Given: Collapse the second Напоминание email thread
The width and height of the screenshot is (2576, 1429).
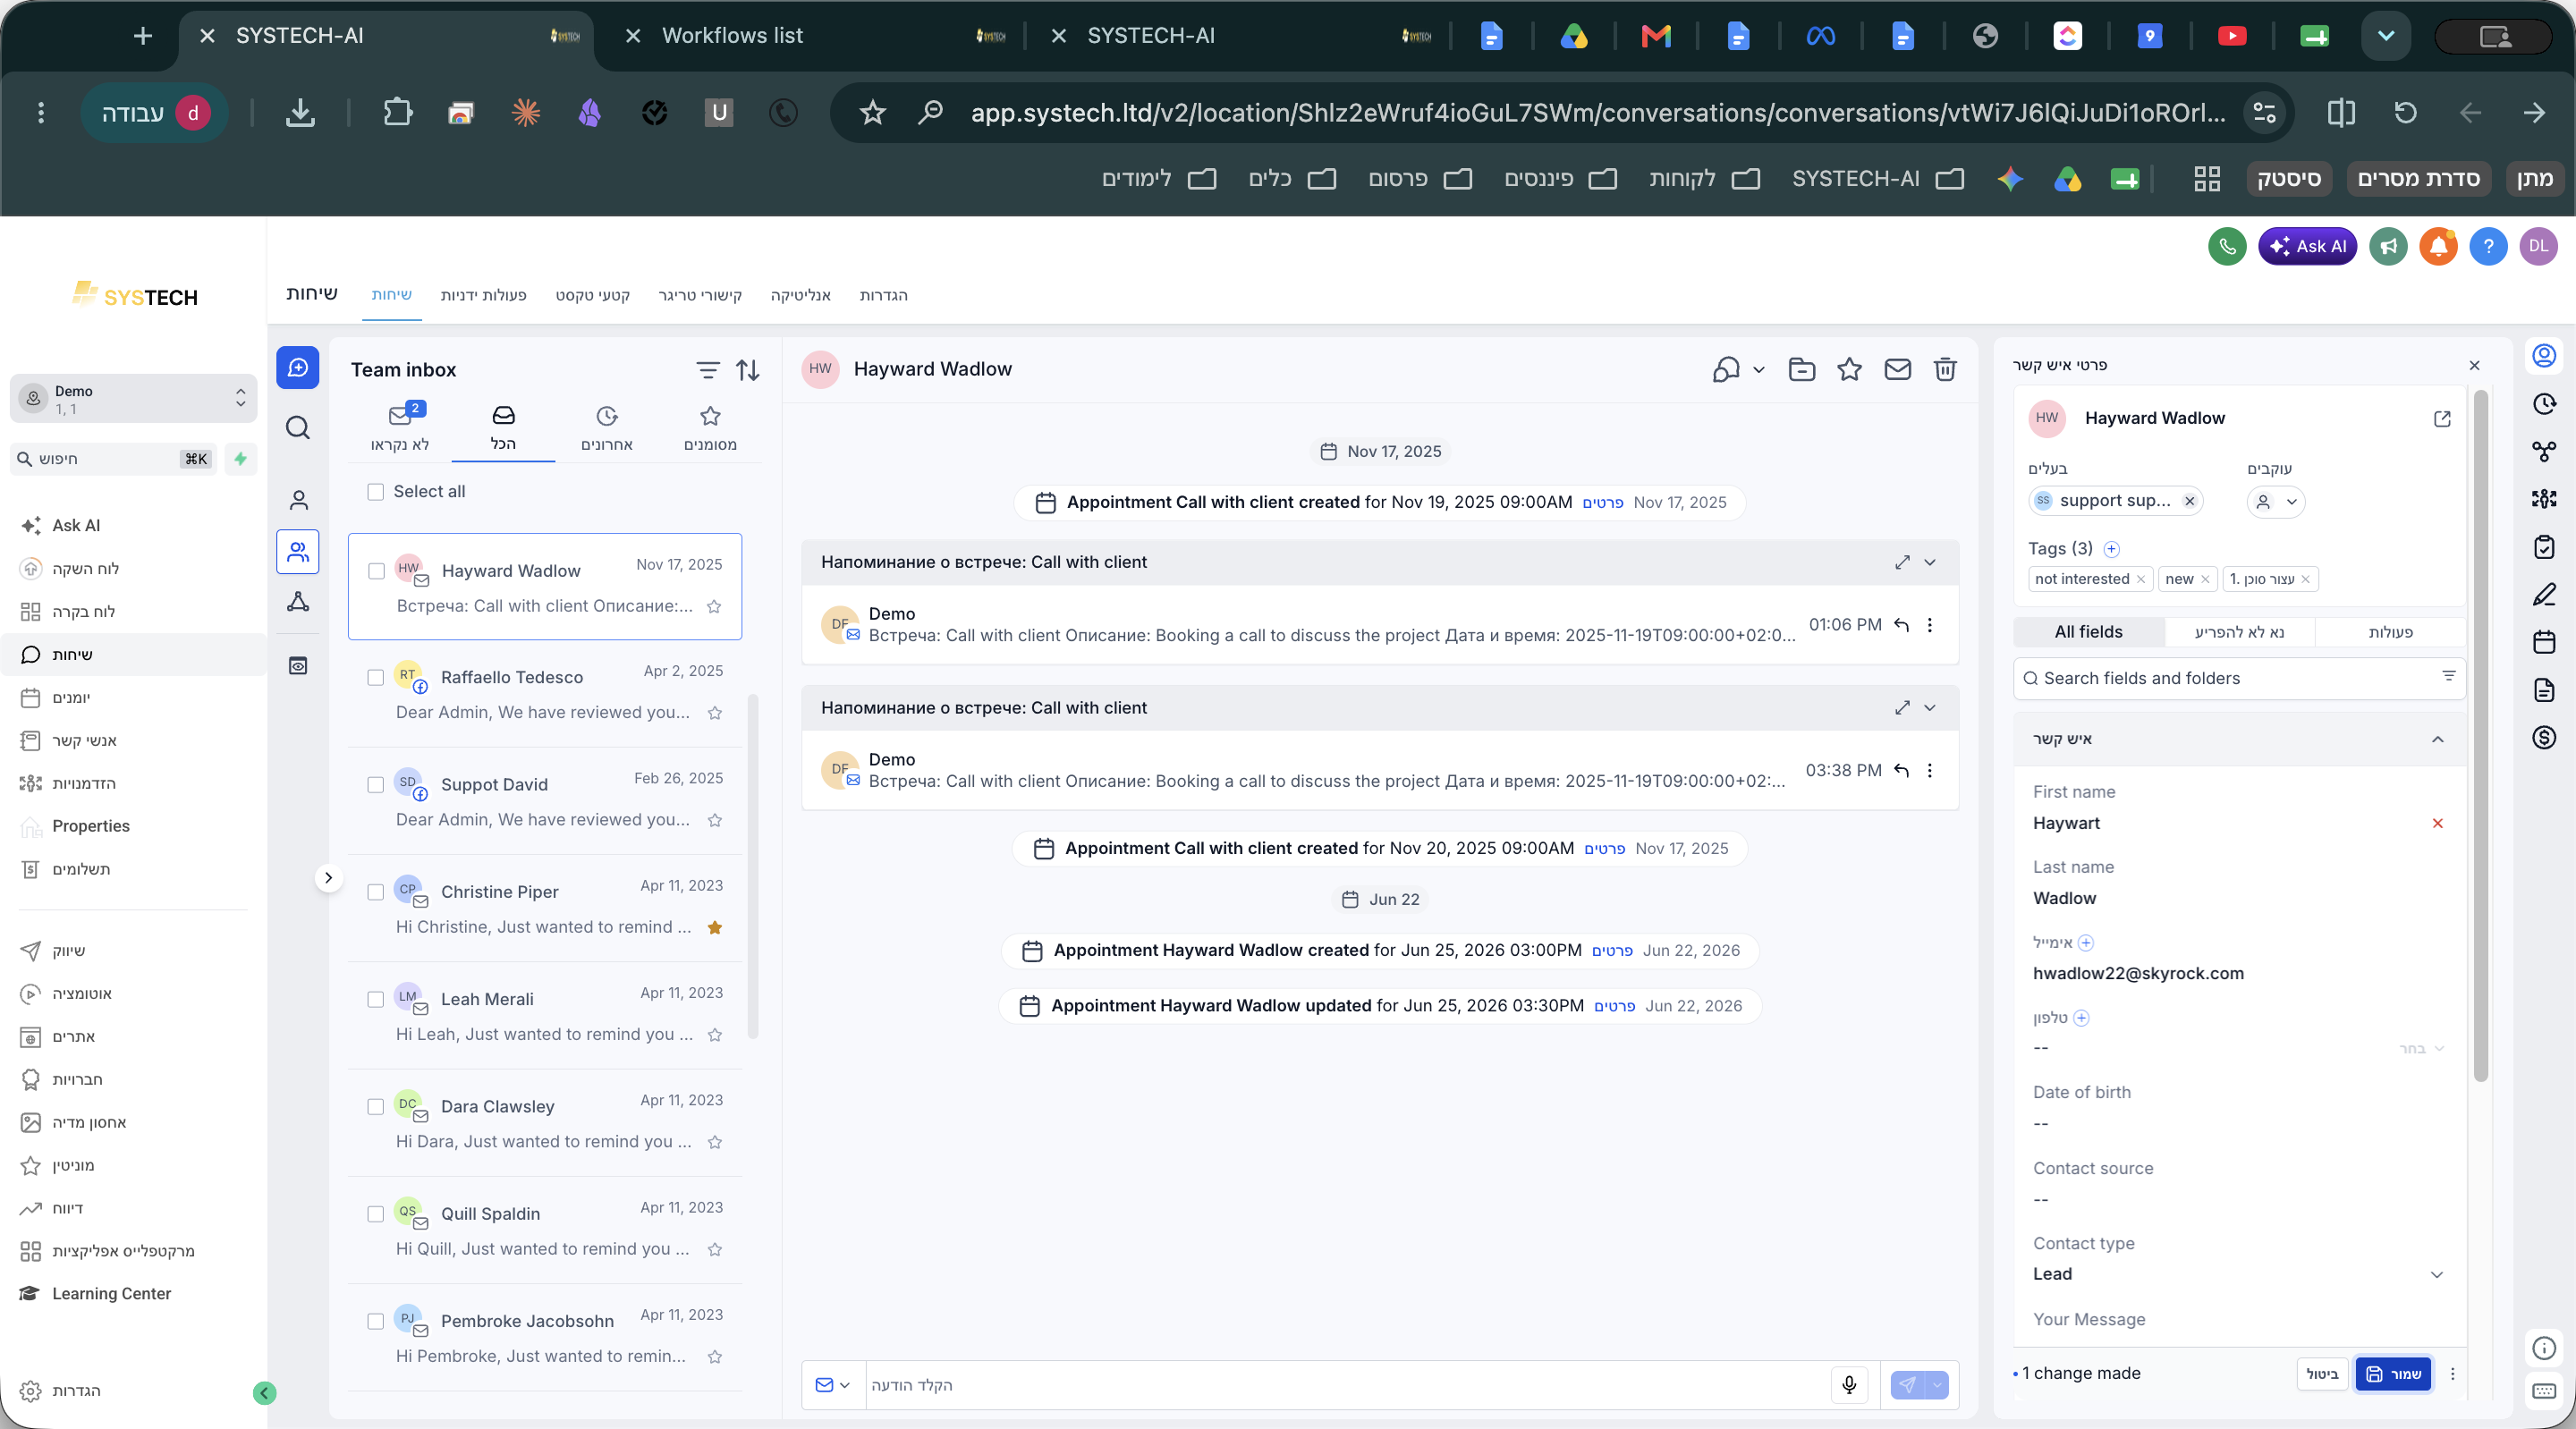Looking at the screenshot, I should coord(1929,708).
